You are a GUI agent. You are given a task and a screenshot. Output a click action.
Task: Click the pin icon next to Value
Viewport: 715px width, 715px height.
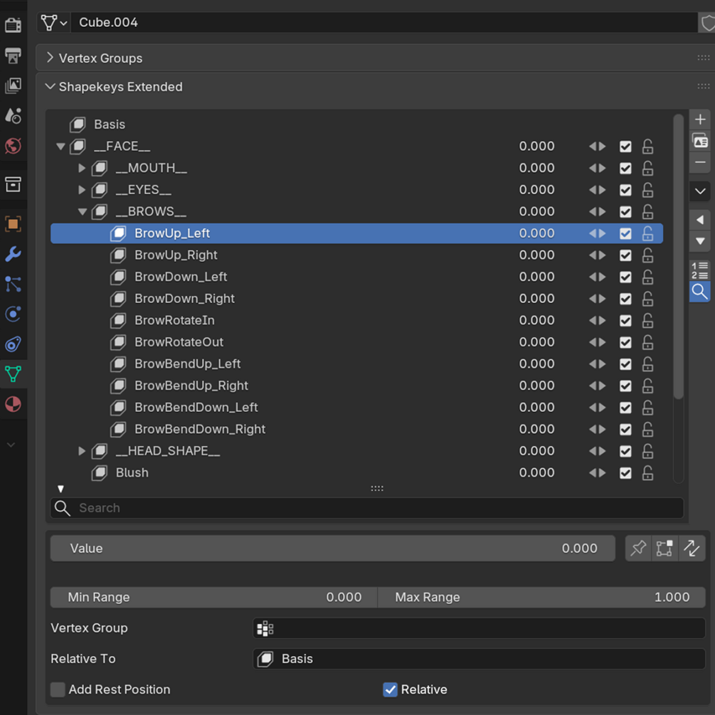tap(638, 548)
